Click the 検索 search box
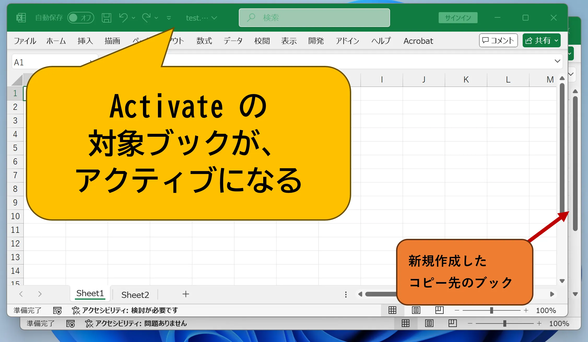588x342 pixels. click(x=314, y=18)
